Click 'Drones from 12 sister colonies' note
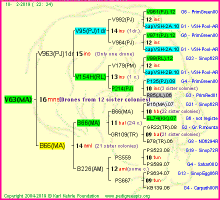The width and height of the screenshot is (220, 200). point(104,99)
